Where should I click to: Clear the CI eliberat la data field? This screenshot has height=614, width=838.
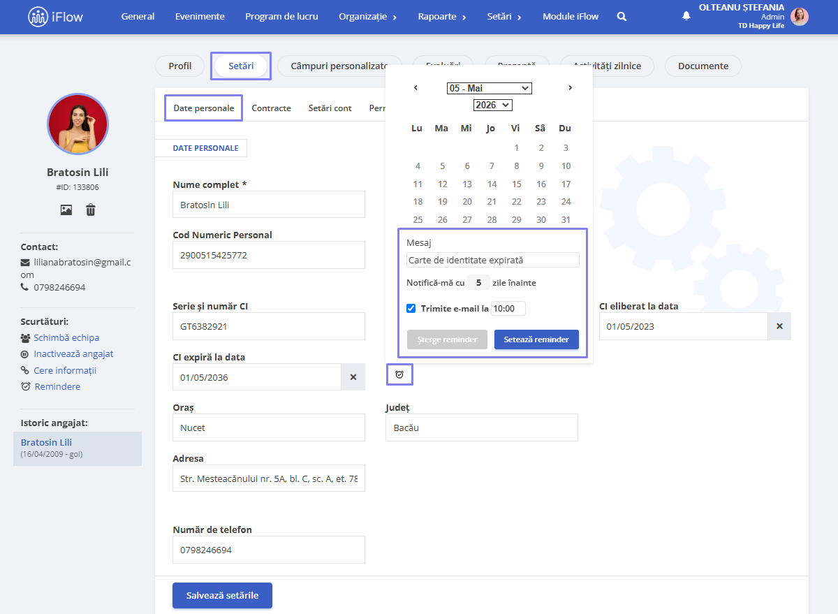[779, 326]
